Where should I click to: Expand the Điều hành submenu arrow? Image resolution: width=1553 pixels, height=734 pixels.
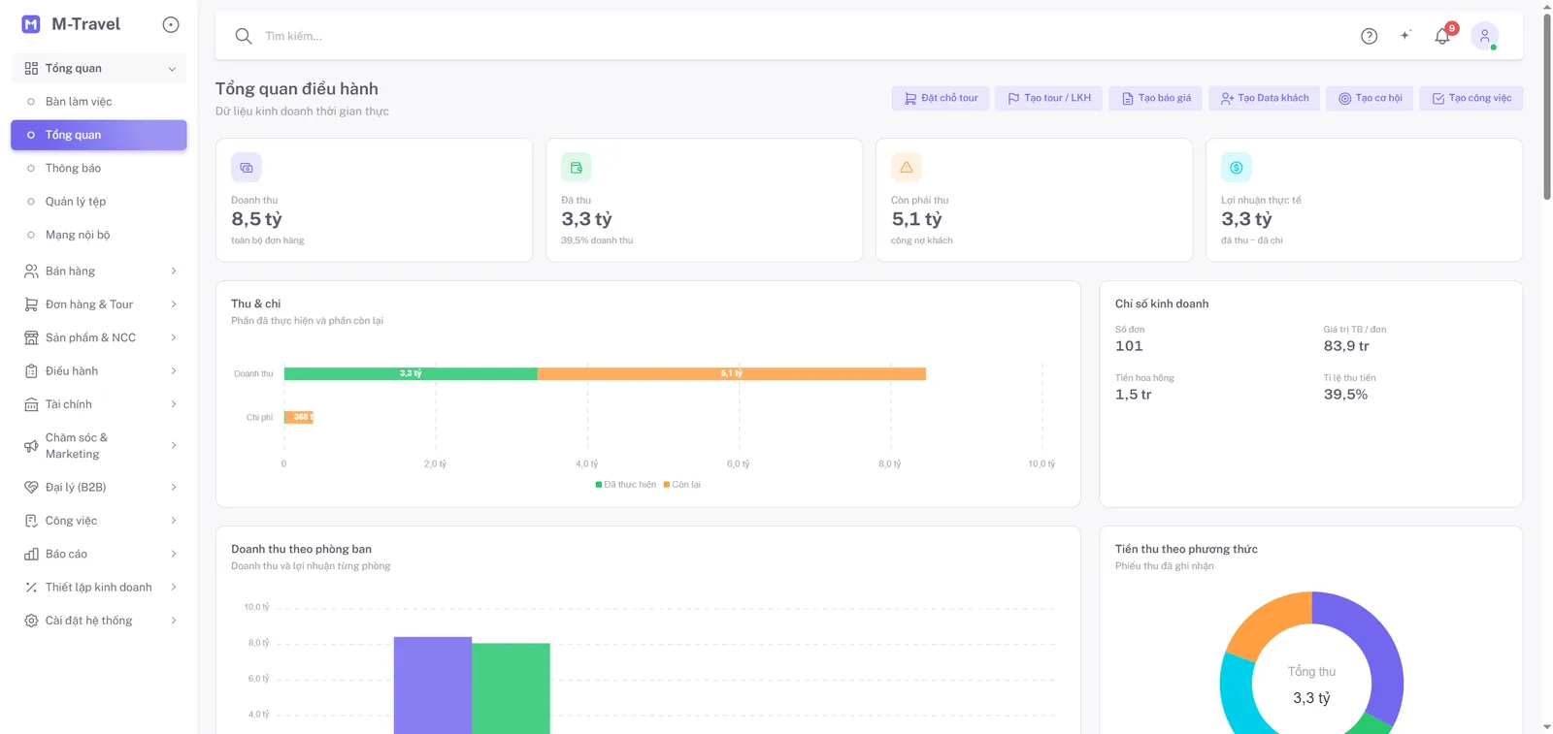click(174, 371)
